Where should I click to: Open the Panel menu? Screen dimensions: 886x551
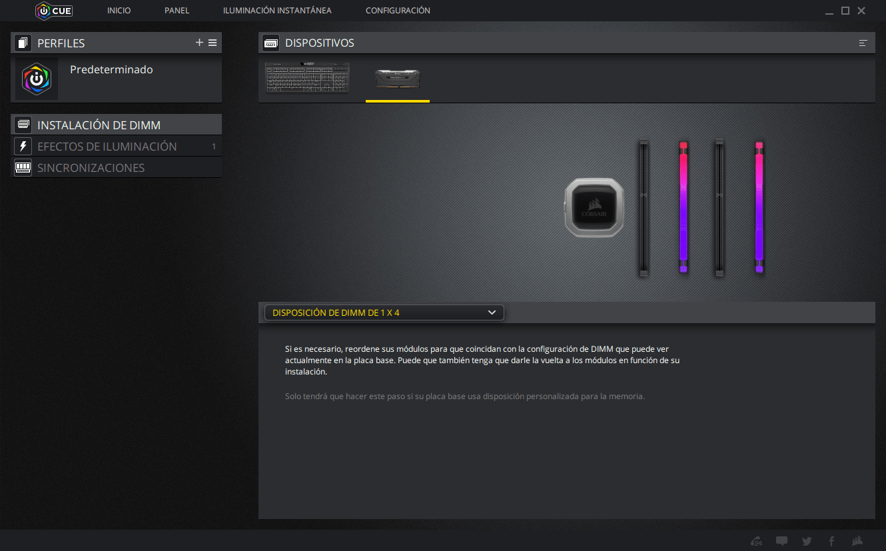[x=177, y=11]
